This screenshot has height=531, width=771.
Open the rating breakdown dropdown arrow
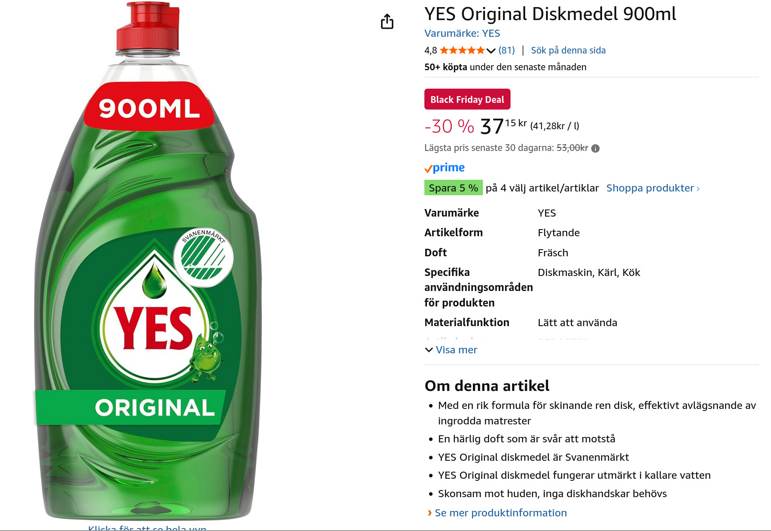[491, 51]
